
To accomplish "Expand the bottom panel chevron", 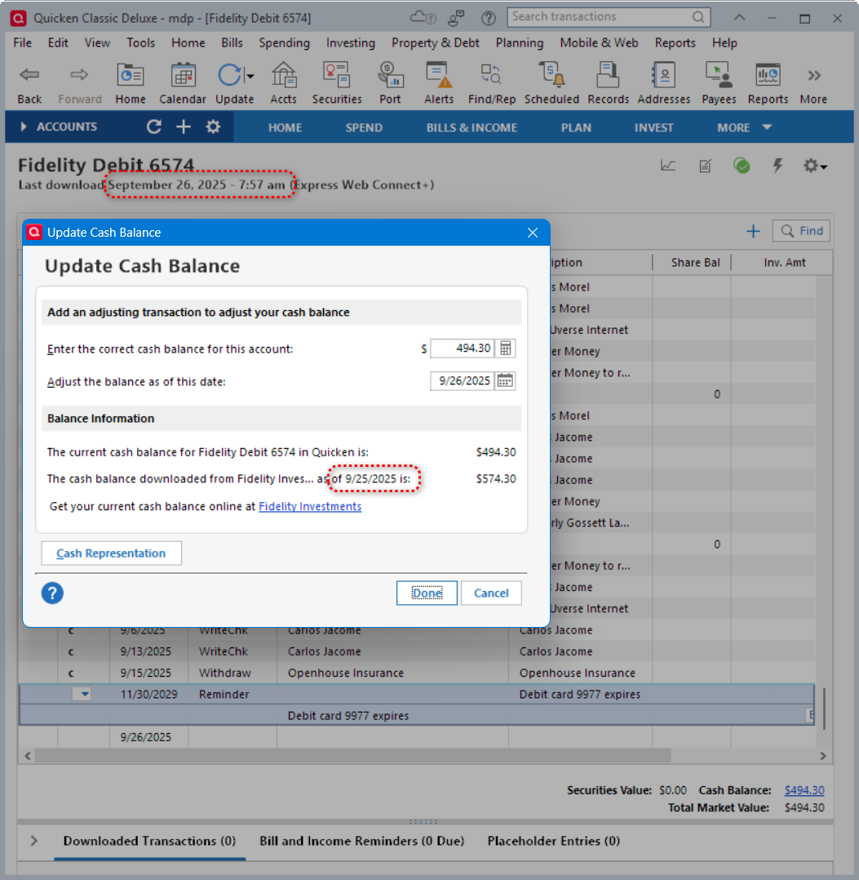I will click(33, 841).
